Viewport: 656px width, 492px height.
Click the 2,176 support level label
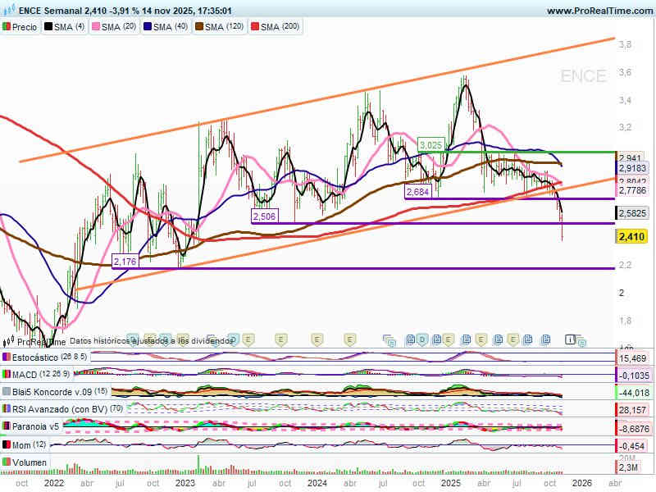pos(125,262)
